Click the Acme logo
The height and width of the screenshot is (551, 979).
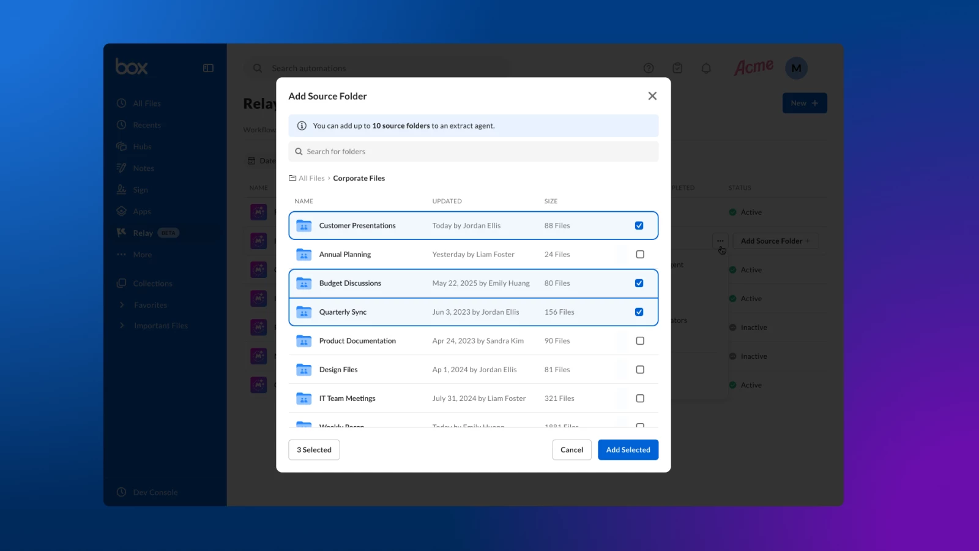754,67
